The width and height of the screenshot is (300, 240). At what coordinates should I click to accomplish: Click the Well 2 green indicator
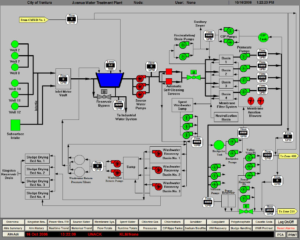coord(15,44)
